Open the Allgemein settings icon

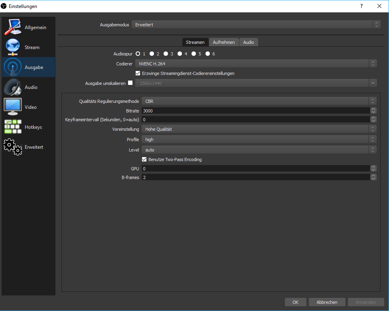tap(13, 27)
